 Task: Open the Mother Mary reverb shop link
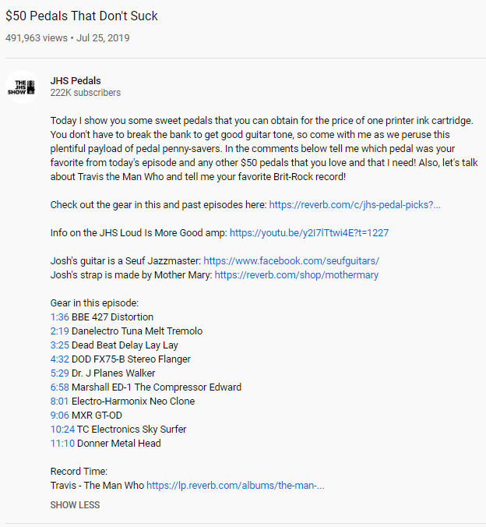click(x=297, y=274)
